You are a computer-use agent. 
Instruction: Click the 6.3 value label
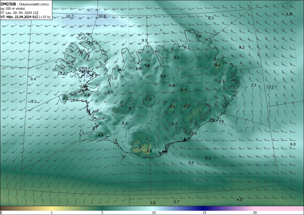coord(174,123)
